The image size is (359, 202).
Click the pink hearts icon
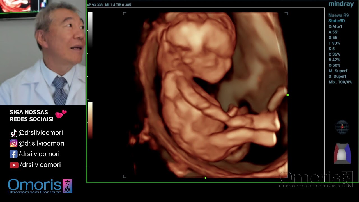point(61,114)
